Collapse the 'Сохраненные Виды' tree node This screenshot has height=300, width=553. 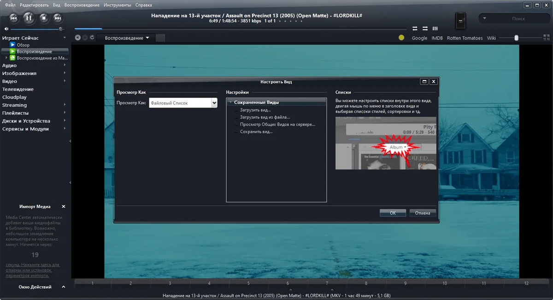[230, 102]
